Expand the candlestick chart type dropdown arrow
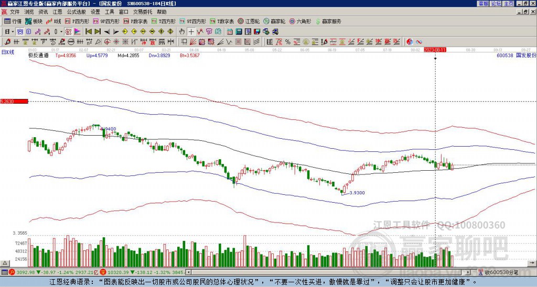 (61, 32)
